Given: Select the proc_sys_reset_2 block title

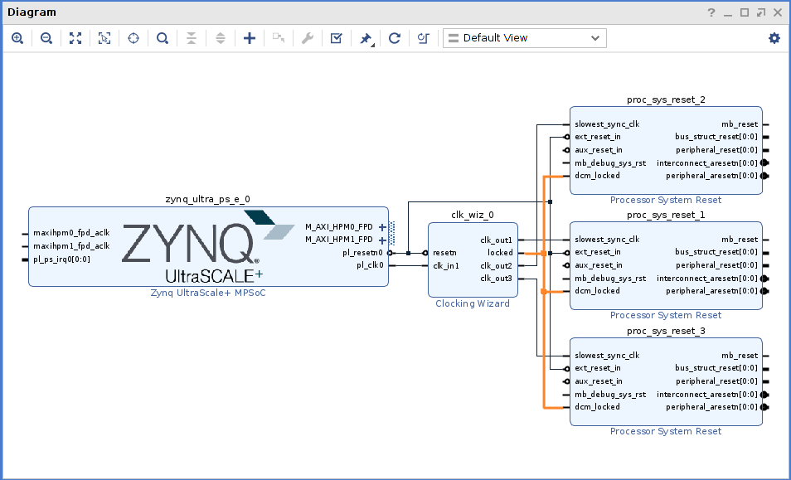Looking at the screenshot, I should pyautogui.click(x=666, y=99).
